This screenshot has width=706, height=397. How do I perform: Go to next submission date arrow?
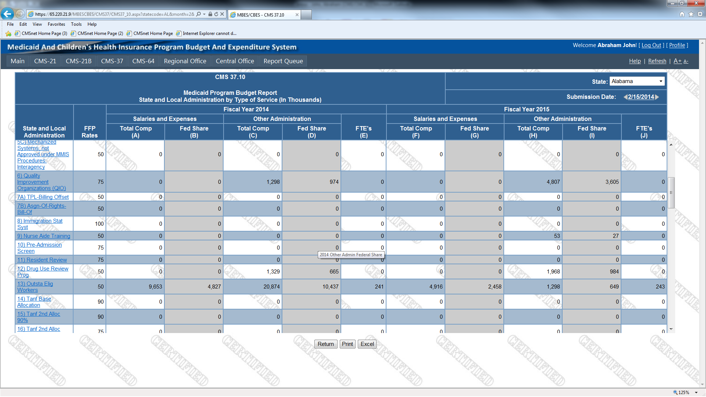click(657, 97)
